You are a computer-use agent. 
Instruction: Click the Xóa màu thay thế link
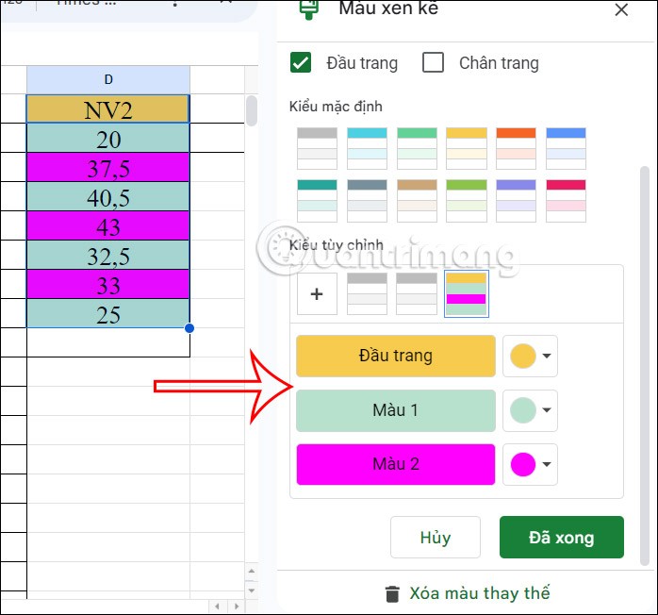(479, 593)
